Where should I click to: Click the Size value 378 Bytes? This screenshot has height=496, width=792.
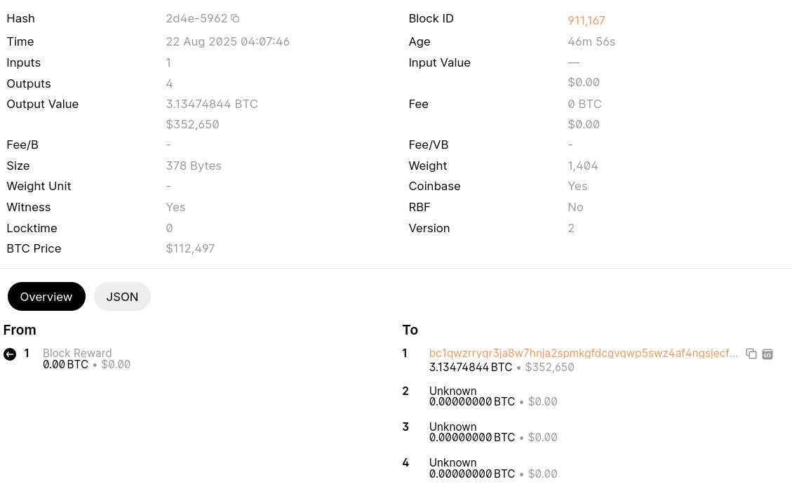click(194, 166)
